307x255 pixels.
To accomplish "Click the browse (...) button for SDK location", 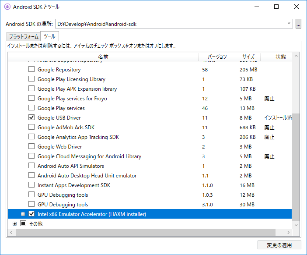I will click(x=298, y=24).
